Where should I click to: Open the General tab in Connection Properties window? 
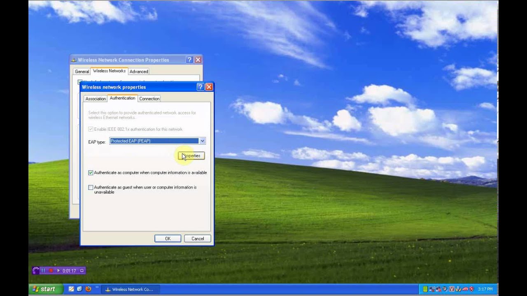82,72
